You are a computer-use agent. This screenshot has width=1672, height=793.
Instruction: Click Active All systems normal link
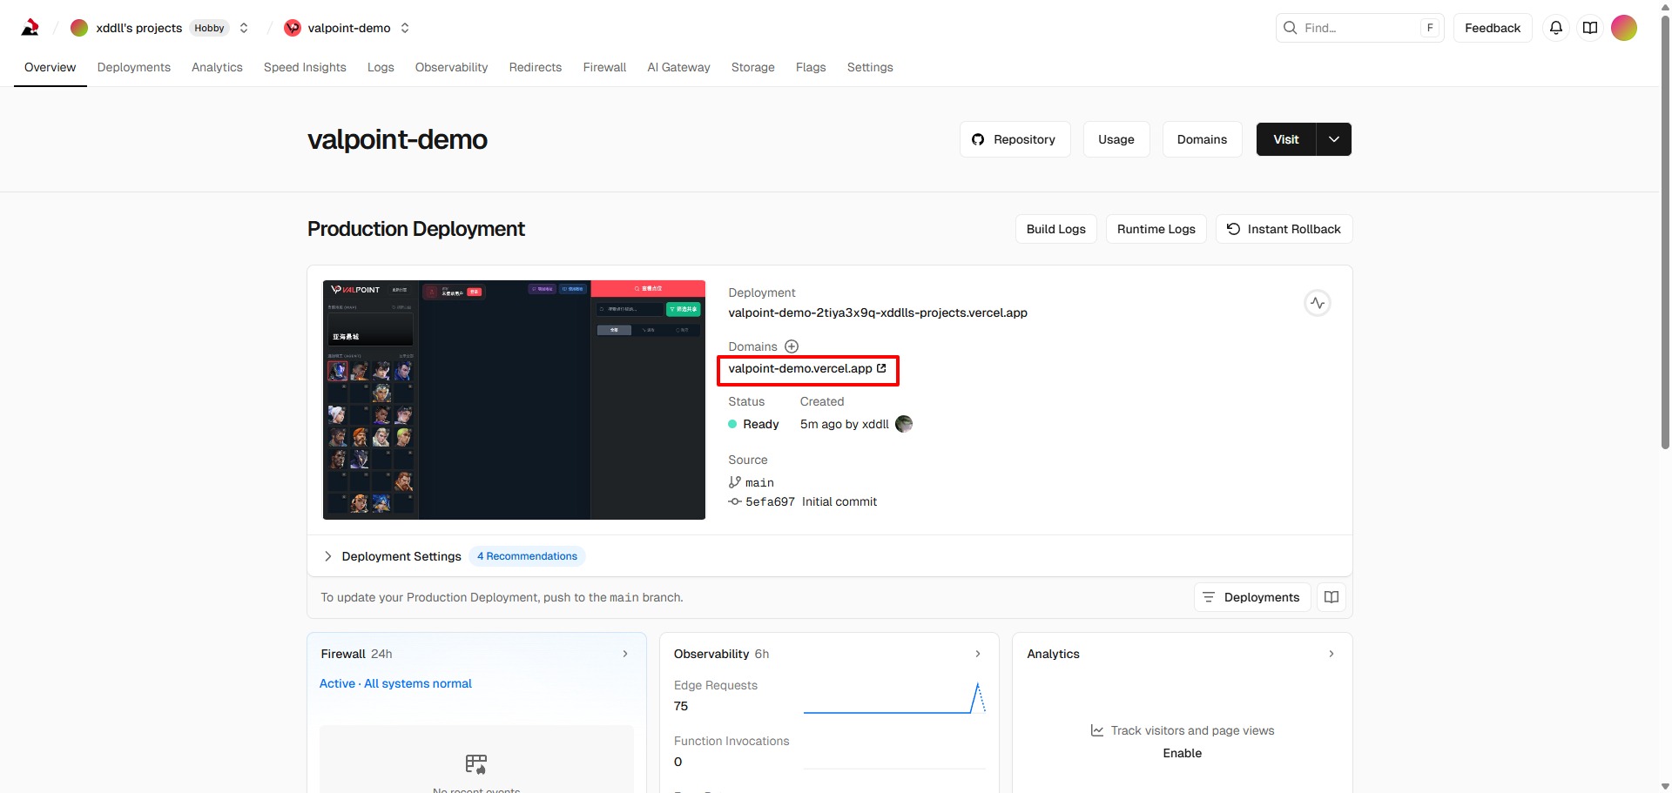click(x=395, y=683)
